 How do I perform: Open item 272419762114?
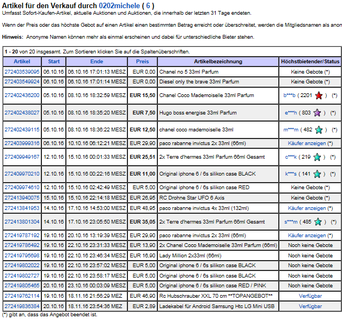point(22,296)
